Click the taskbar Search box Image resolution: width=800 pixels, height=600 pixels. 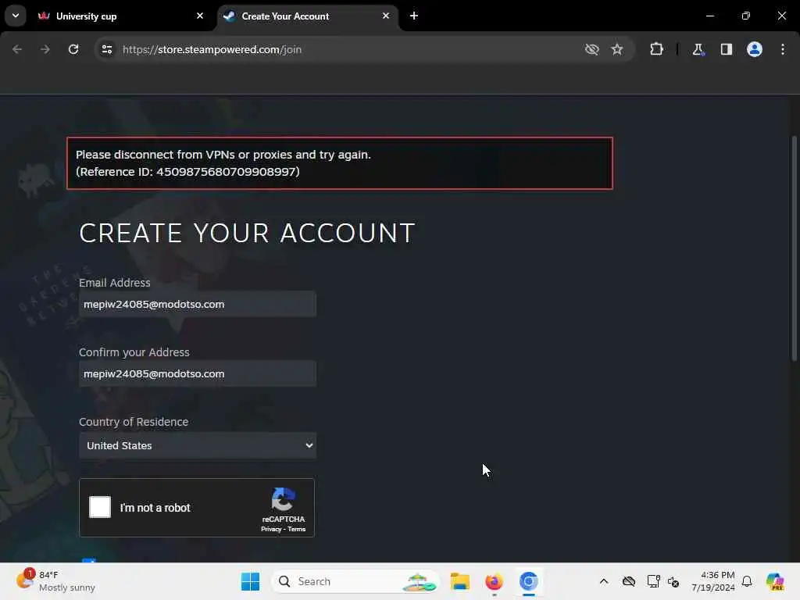pyautogui.click(x=355, y=581)
